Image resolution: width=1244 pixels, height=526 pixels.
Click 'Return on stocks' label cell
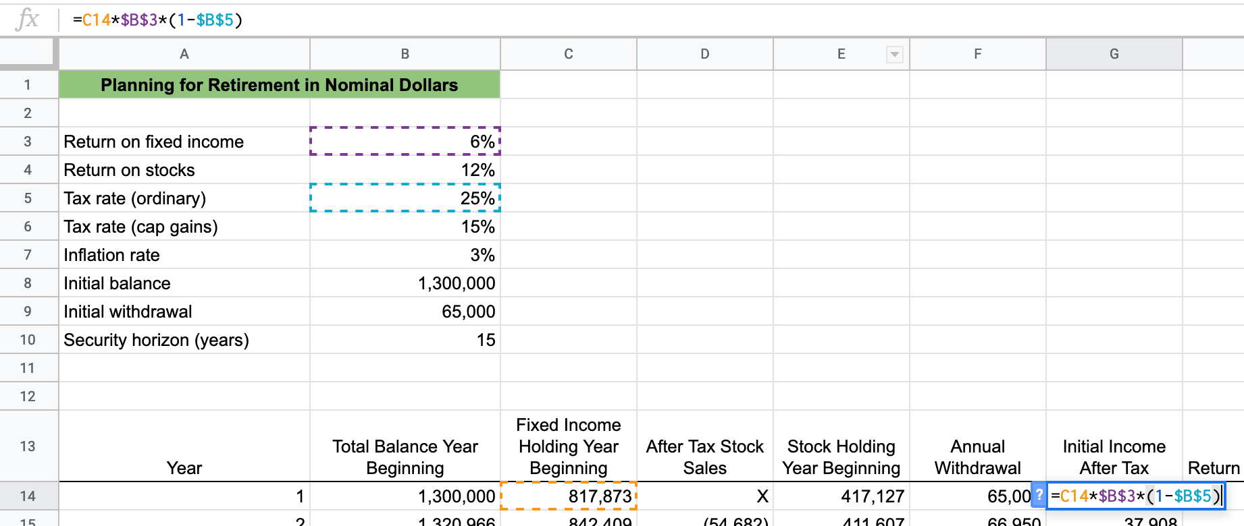tap(184, 170)
